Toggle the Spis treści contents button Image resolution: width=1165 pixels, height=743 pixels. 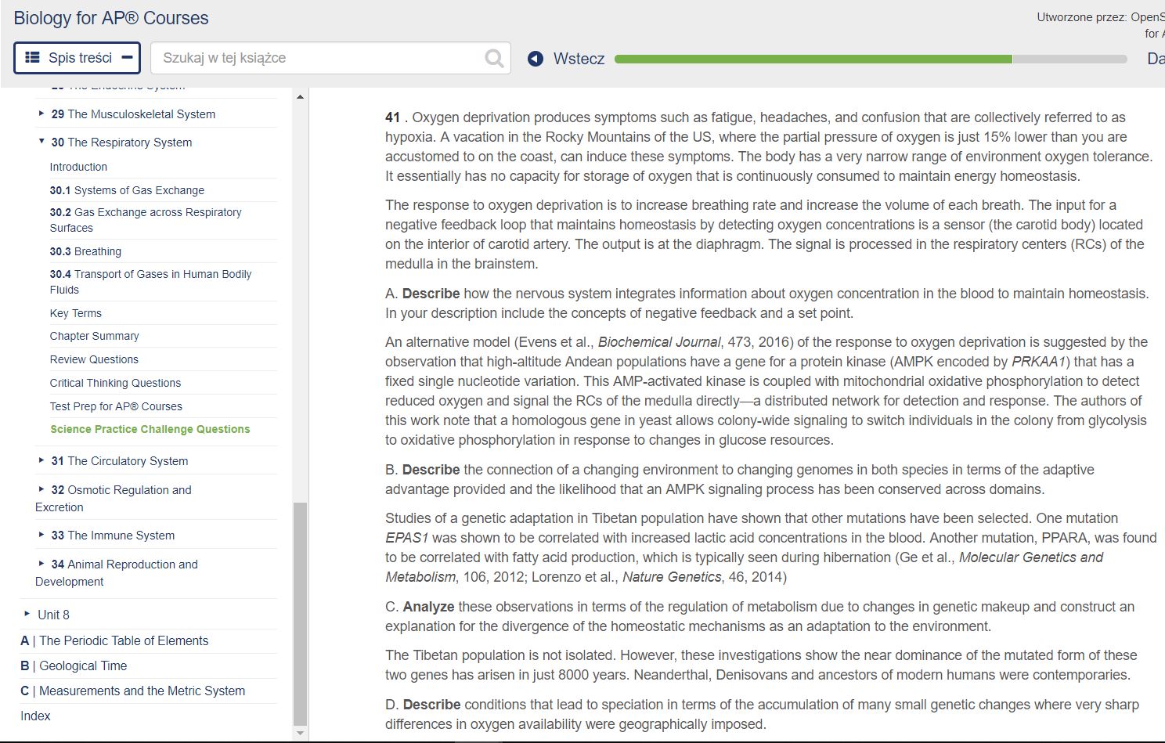pos(78,58)
